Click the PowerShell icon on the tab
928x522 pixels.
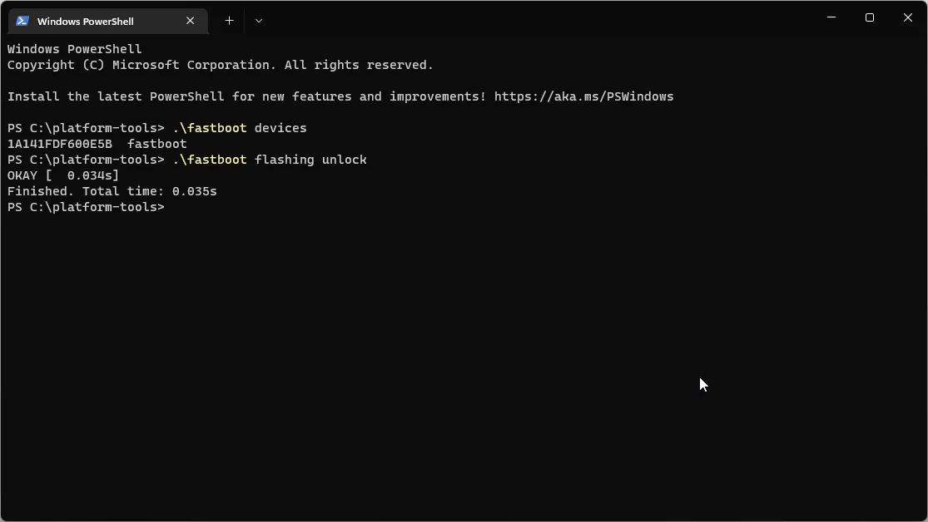pos(20,21)
